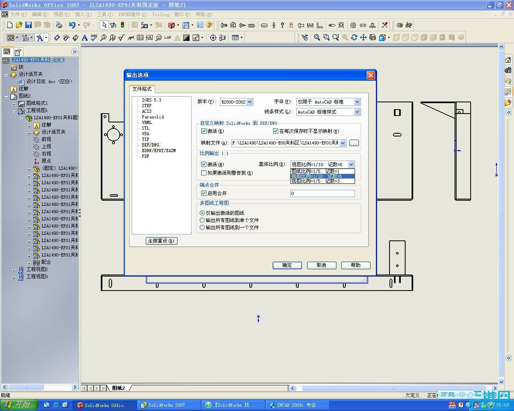514x411 pixels.
Task: Select DXF/DWG in the file format list
Action: pyautogui.click(x=151, y=145)
